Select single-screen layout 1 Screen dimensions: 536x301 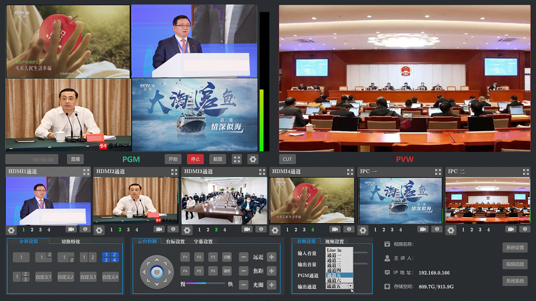[x=21, y=257]
